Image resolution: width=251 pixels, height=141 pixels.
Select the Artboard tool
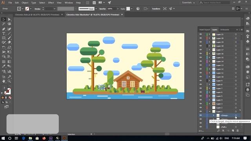pos(4,77)
